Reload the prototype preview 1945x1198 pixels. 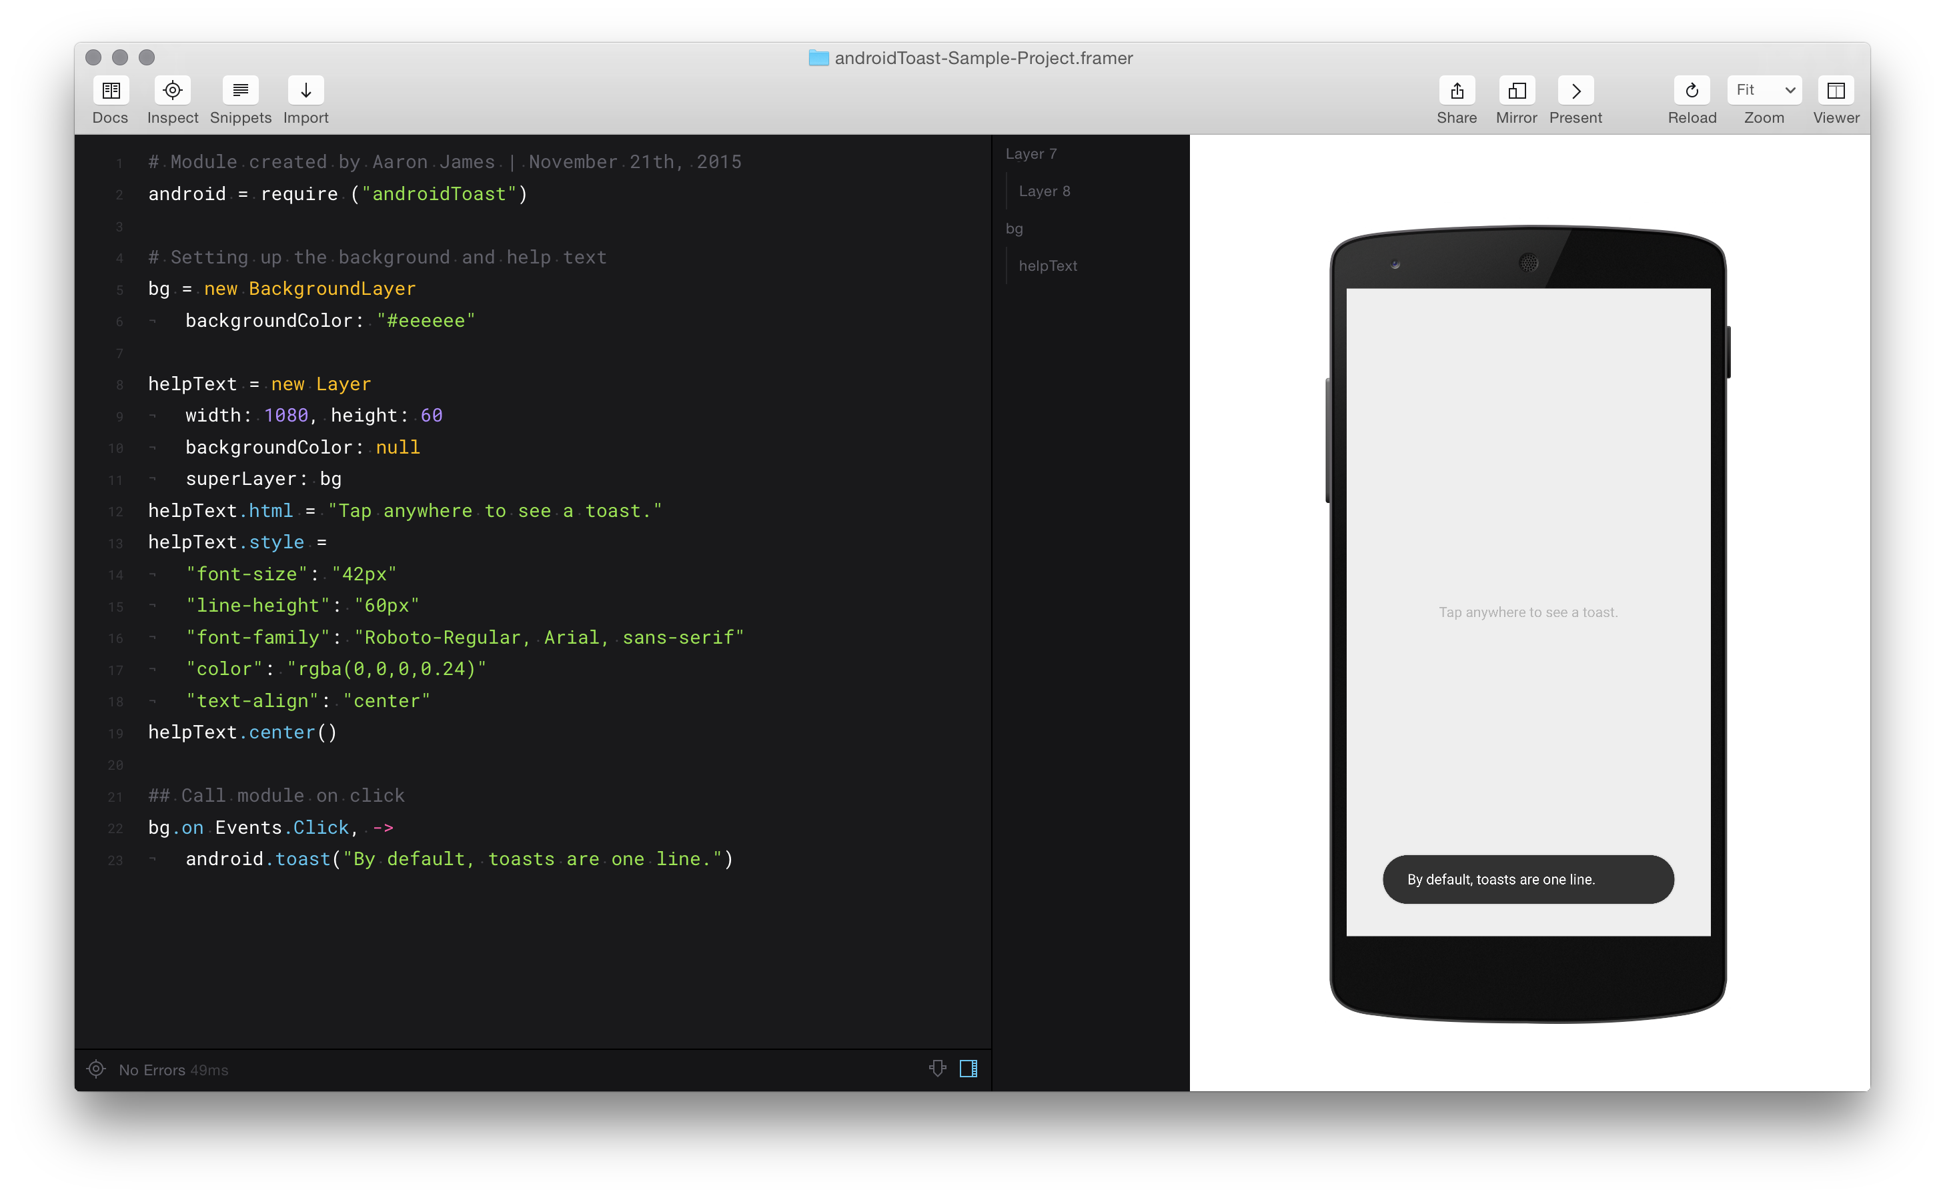coord(1692,90)
